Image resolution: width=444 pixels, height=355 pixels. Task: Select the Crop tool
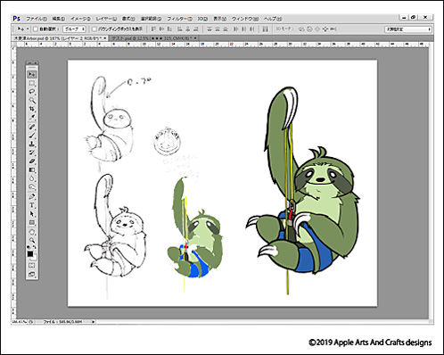pyautogui.click(x=32, y=109)
